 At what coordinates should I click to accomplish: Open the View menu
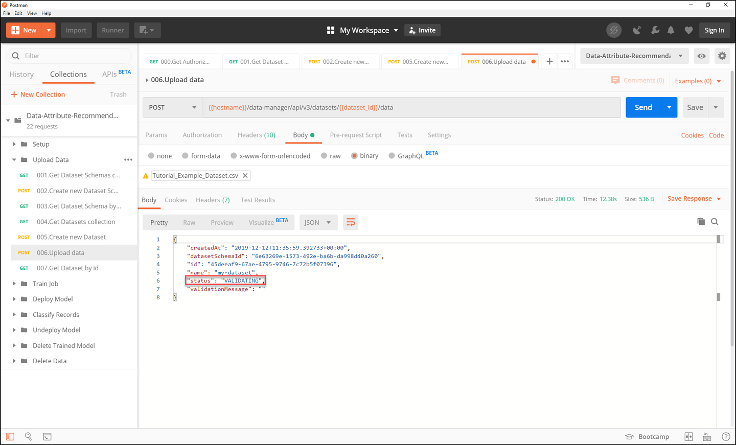point(32,13)
